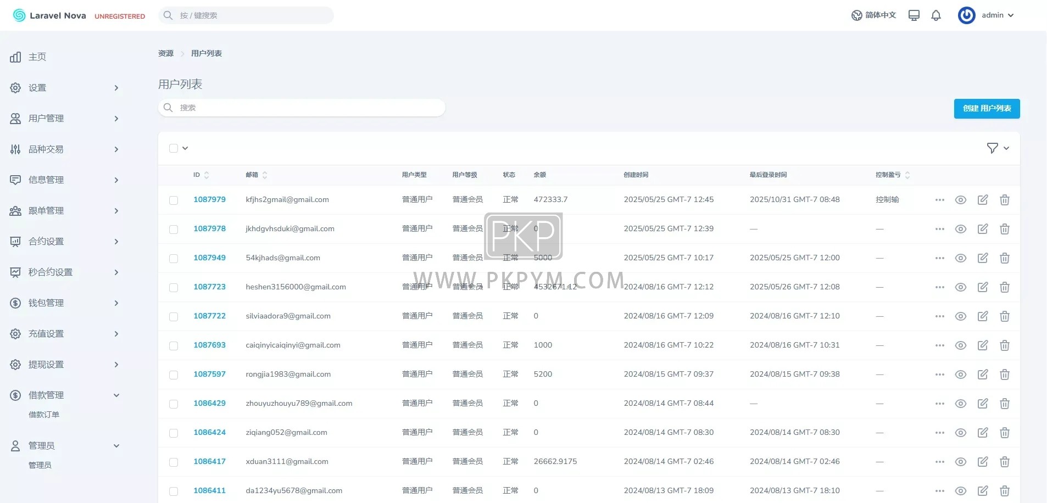Toggle the select-all checkbox in table header
The height and width of the screenshot is (503, 1047).
[x=174, y=148]
